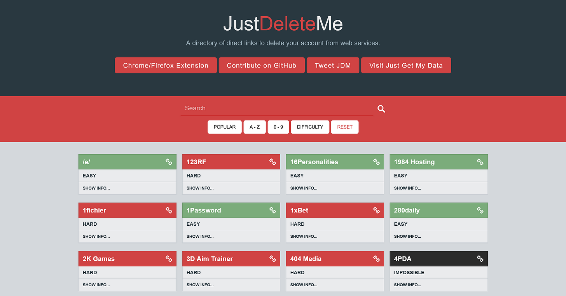Image resolution: width=566 pixels, height=296 pixels.
Task: Sort by DIFFICULTY filter
Action: pos(310,127)
